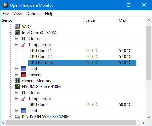Collapse the NVIDIA GeForce 410M node

10,87
